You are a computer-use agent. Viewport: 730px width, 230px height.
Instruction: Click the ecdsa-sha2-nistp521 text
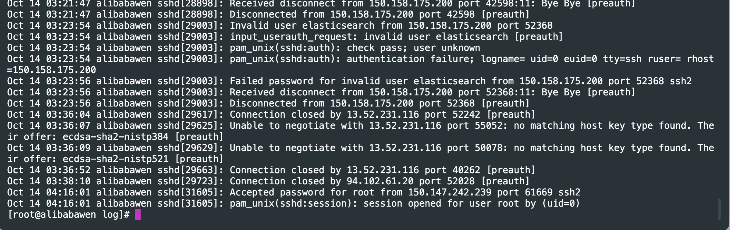[x=116, y=159]
